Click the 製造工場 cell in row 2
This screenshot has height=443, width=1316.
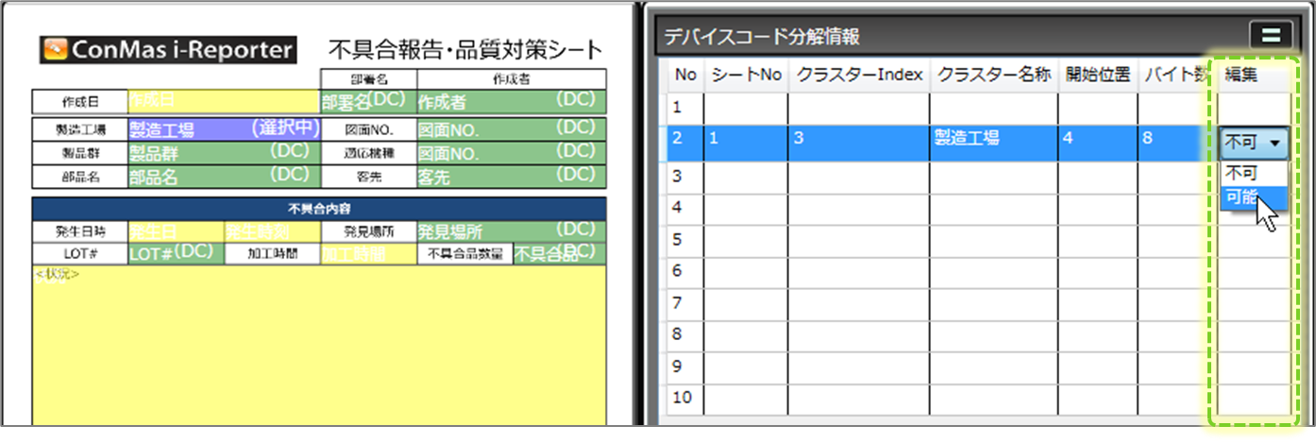992,140
